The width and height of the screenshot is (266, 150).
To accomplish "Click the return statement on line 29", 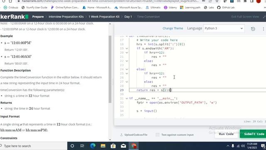I will 154,90.
